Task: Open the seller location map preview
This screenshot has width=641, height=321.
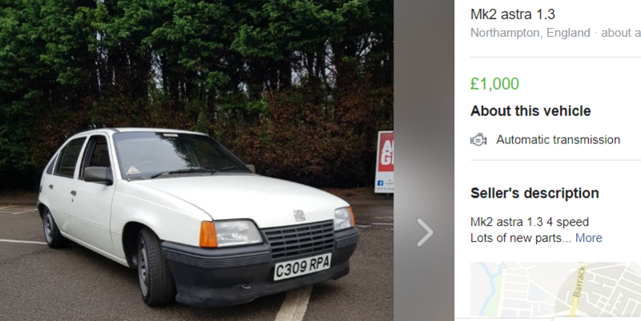Action: coord(555,290)
